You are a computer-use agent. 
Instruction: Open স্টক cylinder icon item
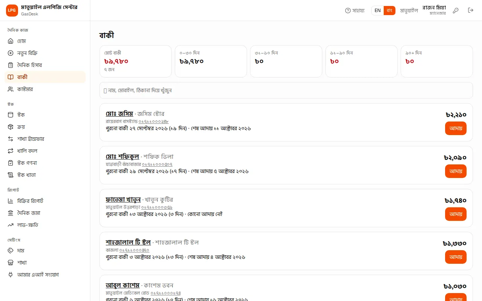(45, 115)
